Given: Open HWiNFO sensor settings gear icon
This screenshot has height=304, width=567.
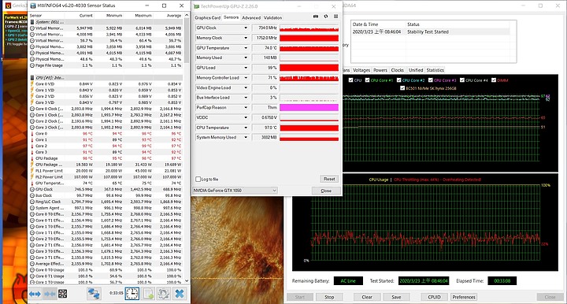Looking at the screenshot, I should coord(164,294).
